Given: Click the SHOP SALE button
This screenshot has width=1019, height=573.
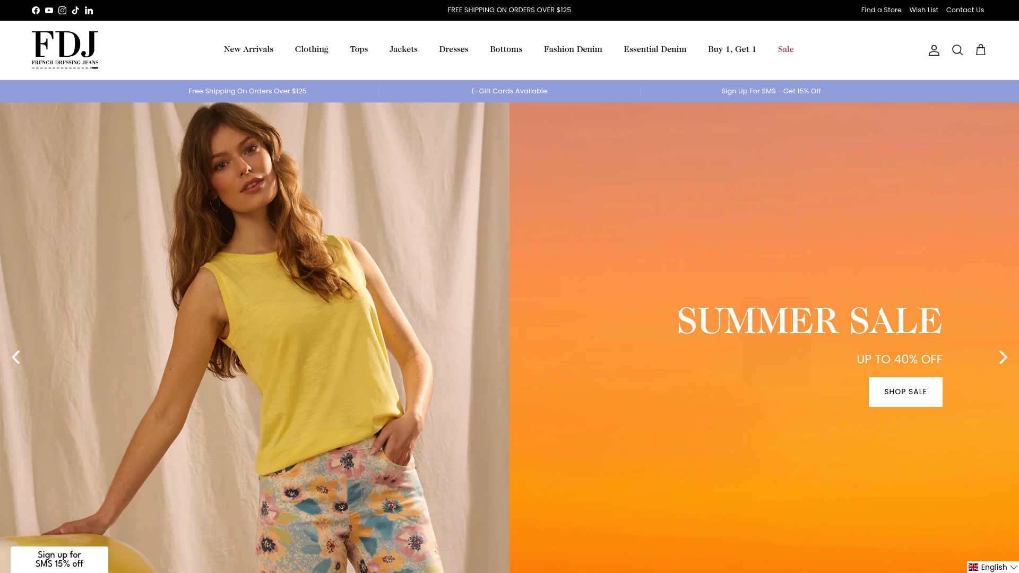Looking at the screenshot, I should click(905, 392).
